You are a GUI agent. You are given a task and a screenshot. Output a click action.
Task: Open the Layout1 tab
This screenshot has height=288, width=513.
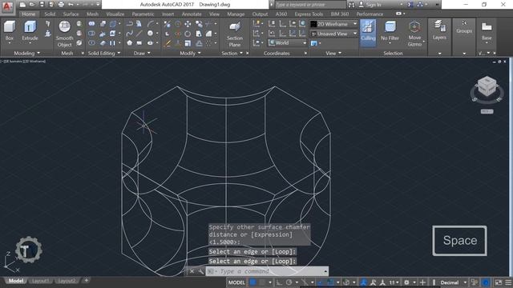(41, 281)
